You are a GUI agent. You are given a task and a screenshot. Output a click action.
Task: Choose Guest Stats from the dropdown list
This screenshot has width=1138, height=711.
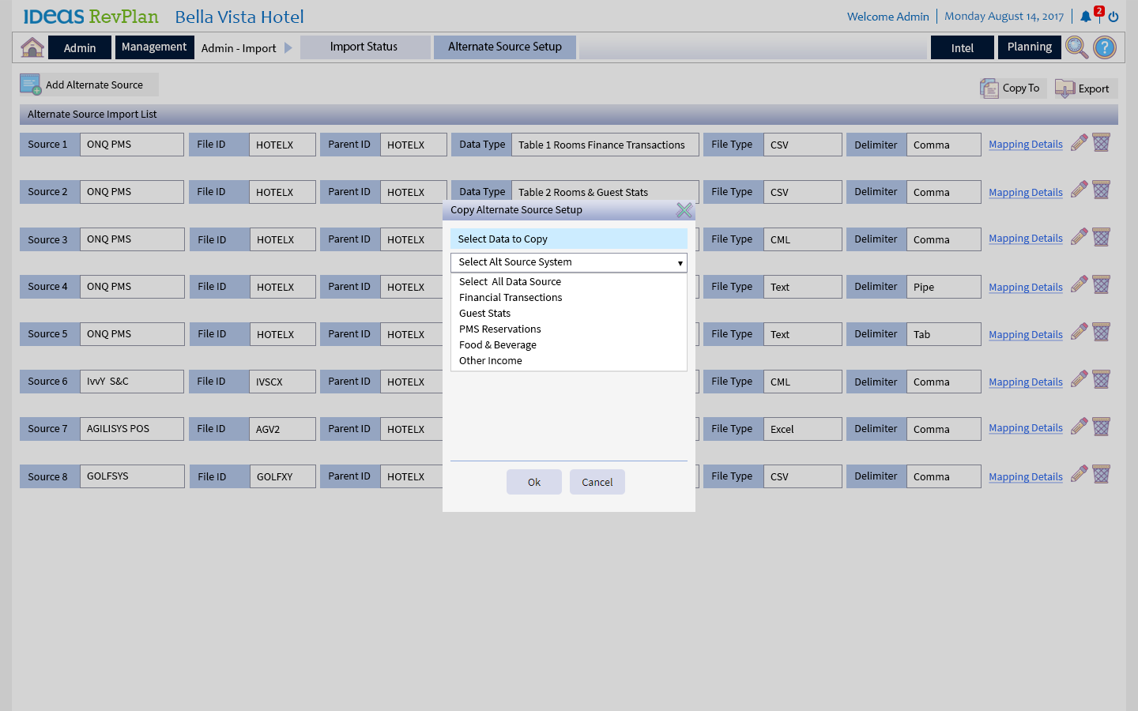pos(484,314)
